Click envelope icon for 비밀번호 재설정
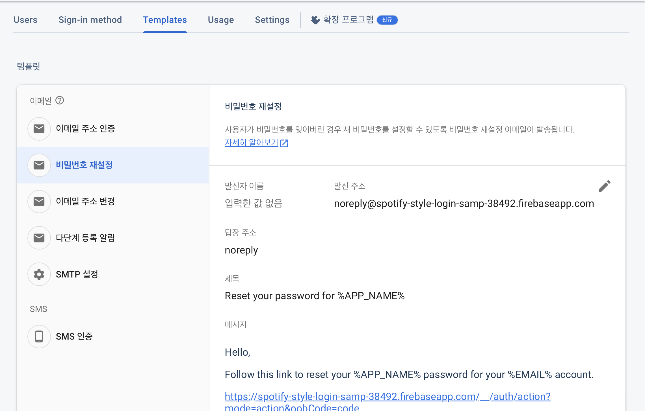This screenshot has height=411, width=645. (x=39, y=165)
